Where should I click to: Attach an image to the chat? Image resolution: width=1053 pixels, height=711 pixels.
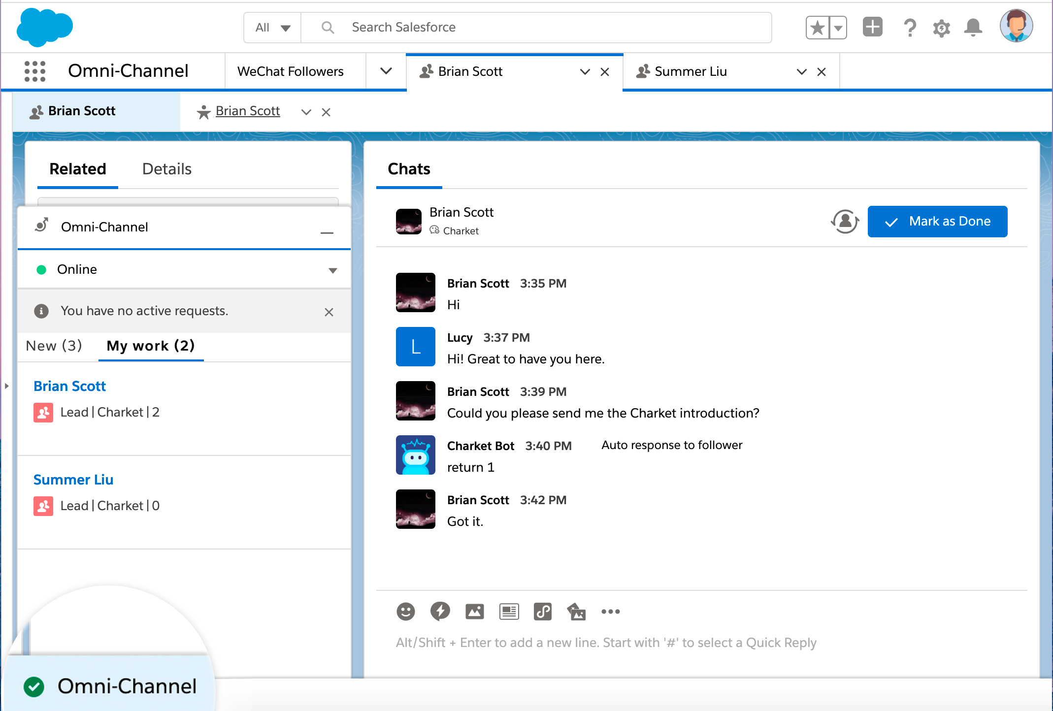point(474,612)
